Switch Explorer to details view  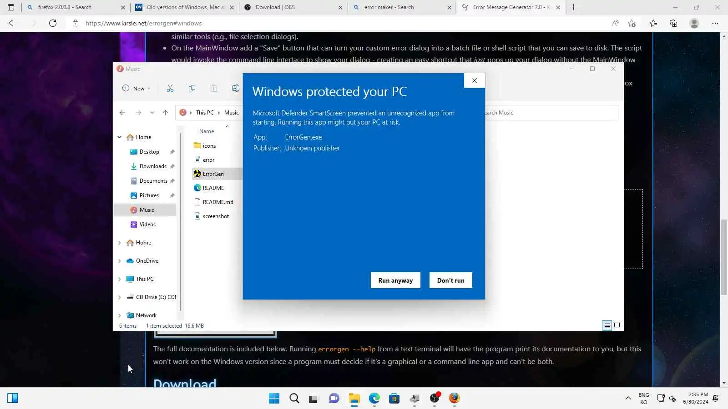607,325
